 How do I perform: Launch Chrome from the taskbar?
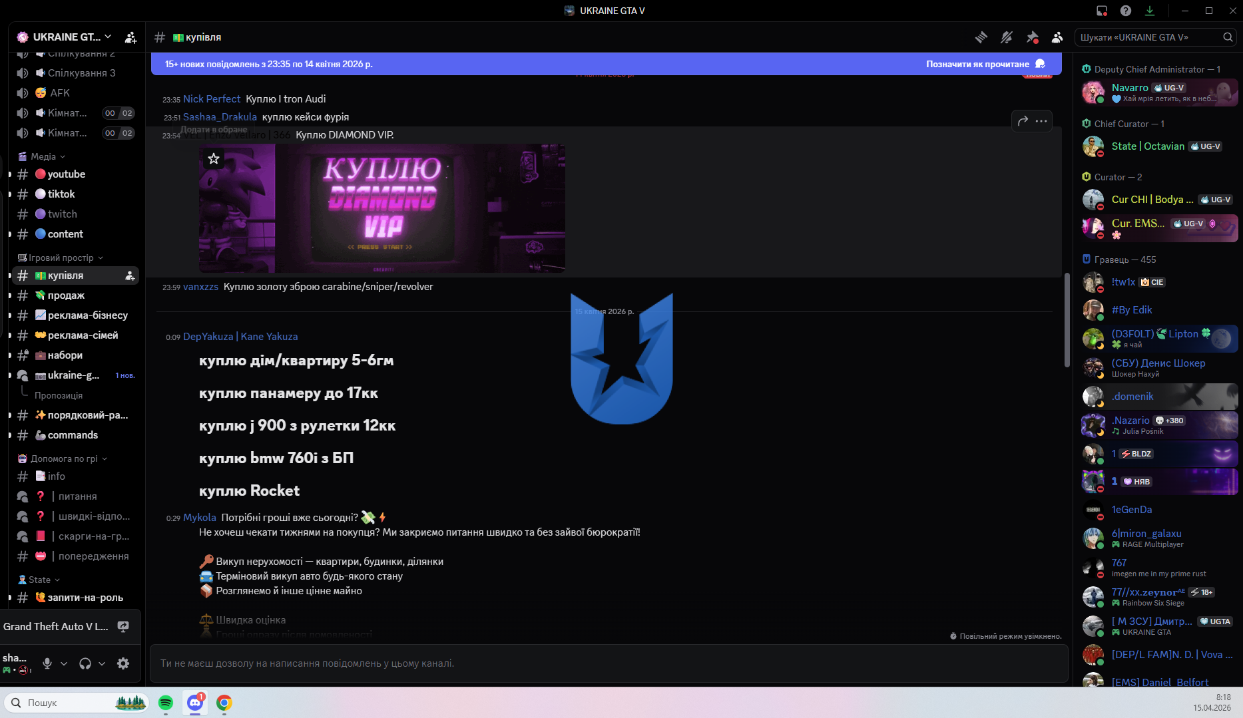coord(224,703)
